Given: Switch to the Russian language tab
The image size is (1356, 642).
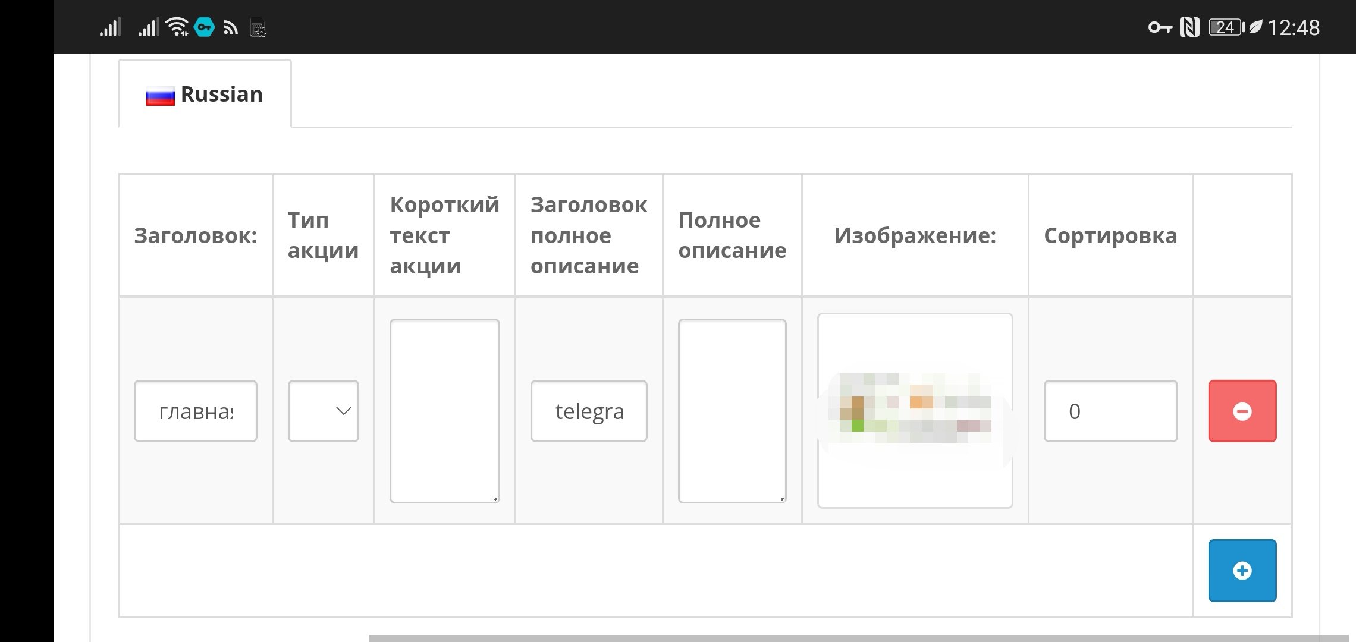Looking at the screenshot, I should pos(205,94).
